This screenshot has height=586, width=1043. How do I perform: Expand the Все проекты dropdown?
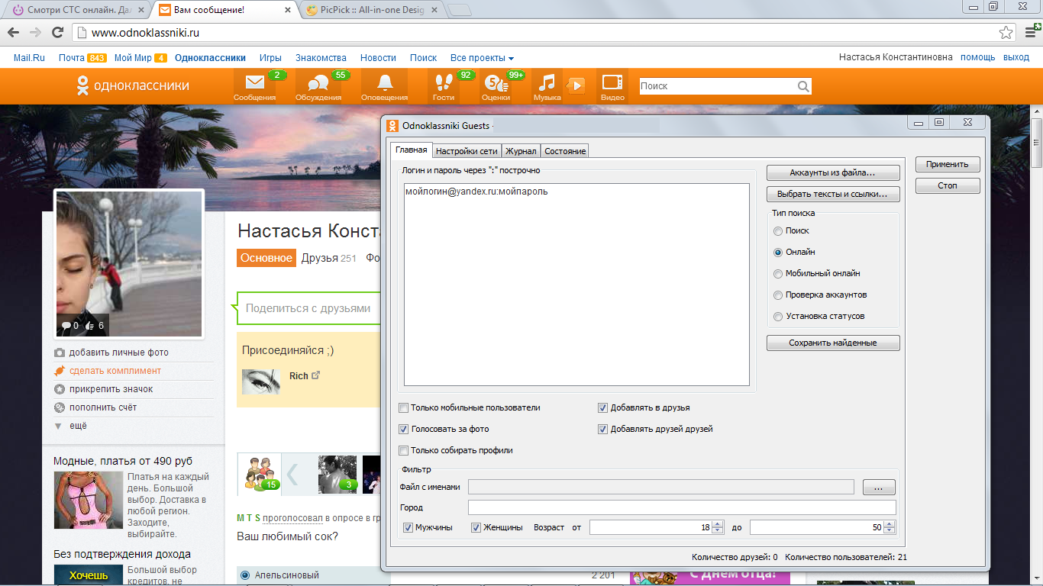point(482,58)
